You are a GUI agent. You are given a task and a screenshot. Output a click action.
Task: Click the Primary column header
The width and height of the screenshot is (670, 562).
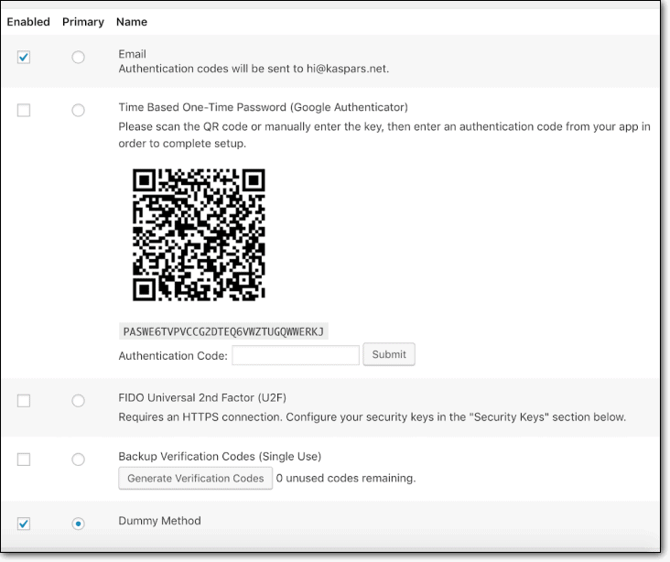[x=83, y=22]
